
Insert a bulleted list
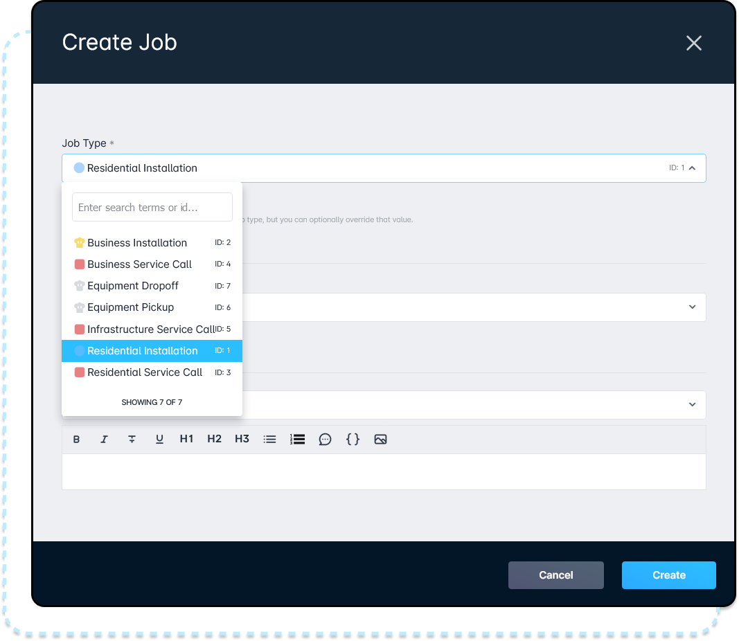click(269, 440)
